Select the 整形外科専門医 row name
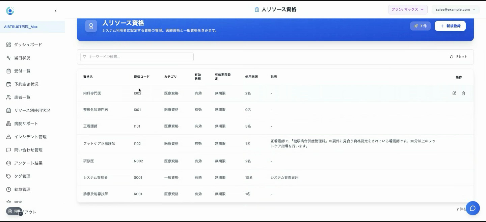The image size is (486, 222). click(96, 110)
